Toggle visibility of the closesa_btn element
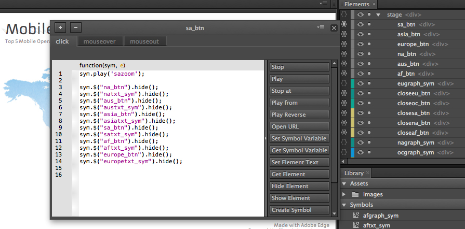This screenshot has width=465, height=229. [x=360, y=113]
